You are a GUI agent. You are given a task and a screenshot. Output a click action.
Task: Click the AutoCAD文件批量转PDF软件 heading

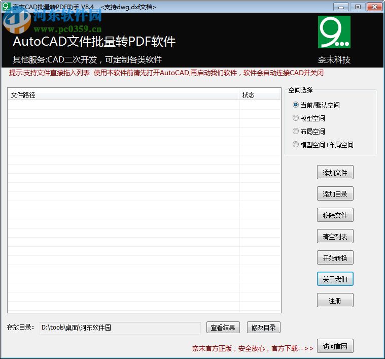click(x=94, y=41)
